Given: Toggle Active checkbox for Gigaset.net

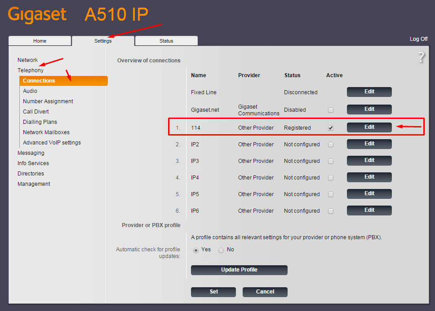Looking at the screenshot, I should (x=331, y=110).
